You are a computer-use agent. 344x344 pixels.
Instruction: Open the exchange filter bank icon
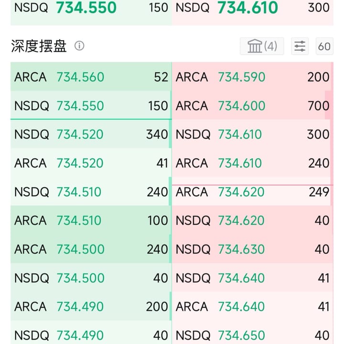tap(262, 46)
